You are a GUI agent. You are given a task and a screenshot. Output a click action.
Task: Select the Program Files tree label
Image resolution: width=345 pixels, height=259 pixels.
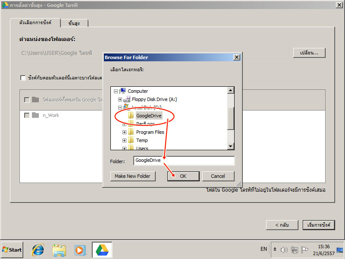pos(150,132)
